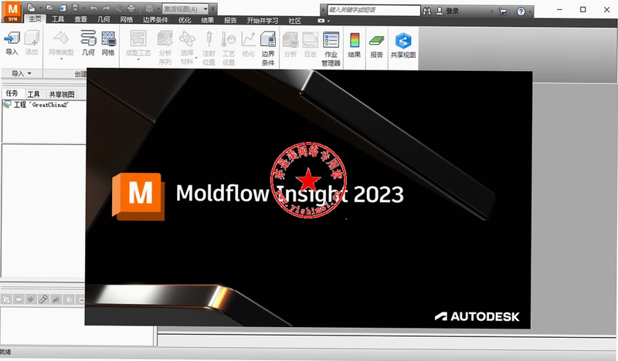The image size is (618, 361).
Task: Open the Mesh (网格) ribbon tool
Action: [108, 43]
